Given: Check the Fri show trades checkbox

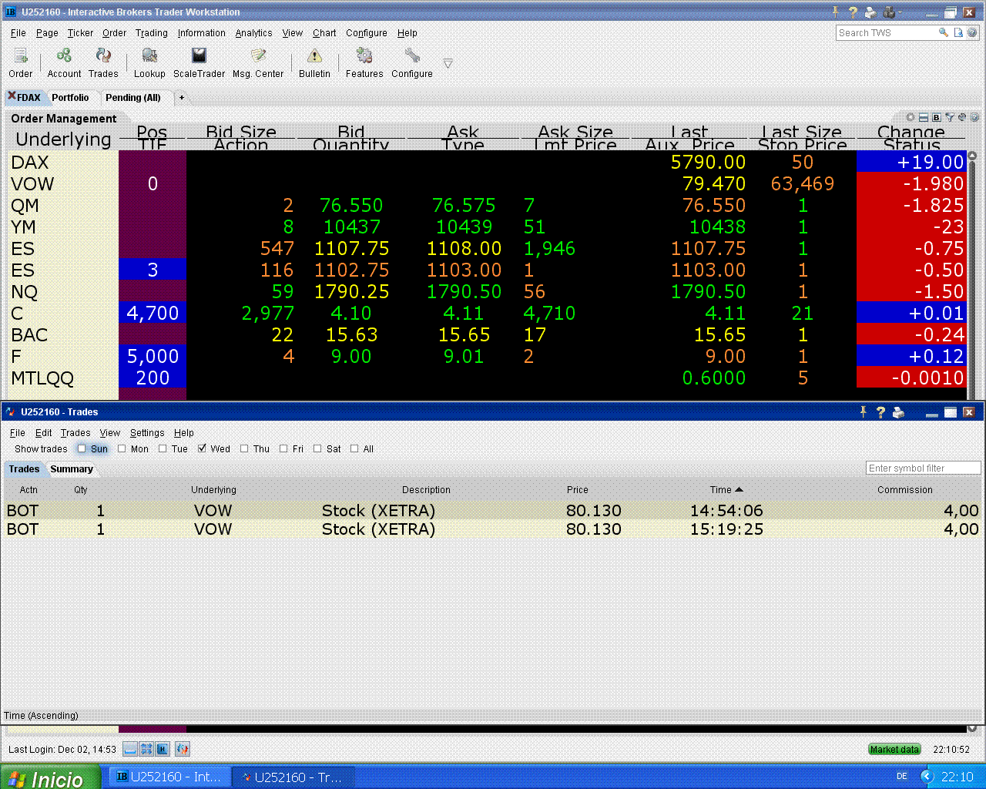Looking at the screenshot, I should [283, 448].
